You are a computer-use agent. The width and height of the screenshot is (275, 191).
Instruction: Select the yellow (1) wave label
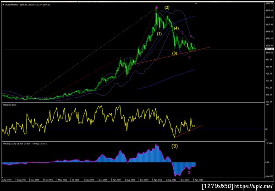(159, 34)
